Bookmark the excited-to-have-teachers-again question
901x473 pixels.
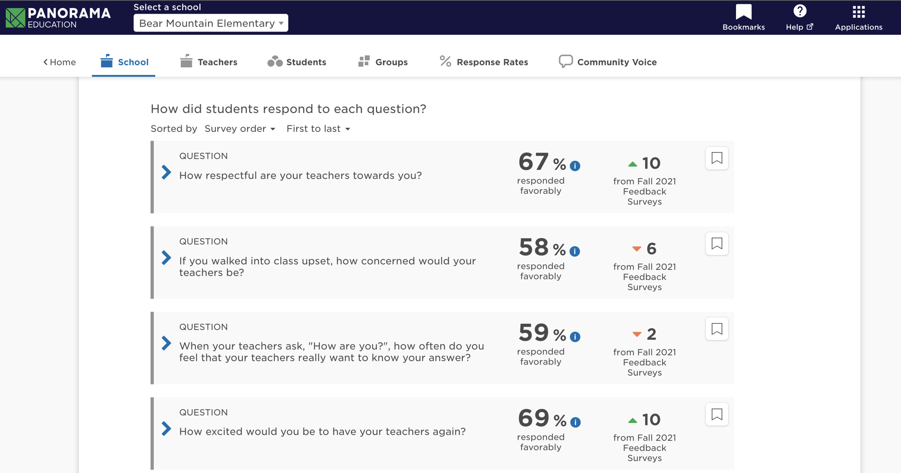click(716, 414)
